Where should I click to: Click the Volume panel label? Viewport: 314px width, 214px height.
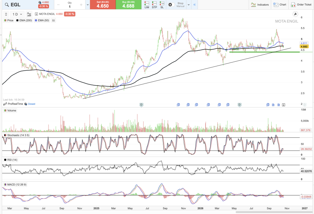[x=10, y=111]
